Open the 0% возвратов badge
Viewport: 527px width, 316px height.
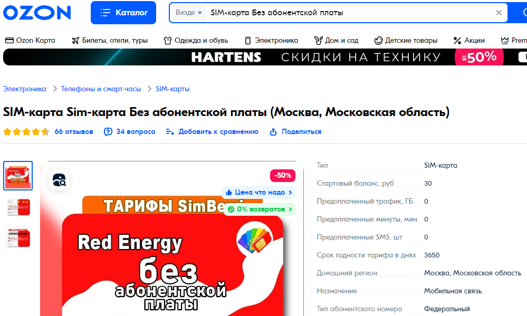click(x=259, y=209)
